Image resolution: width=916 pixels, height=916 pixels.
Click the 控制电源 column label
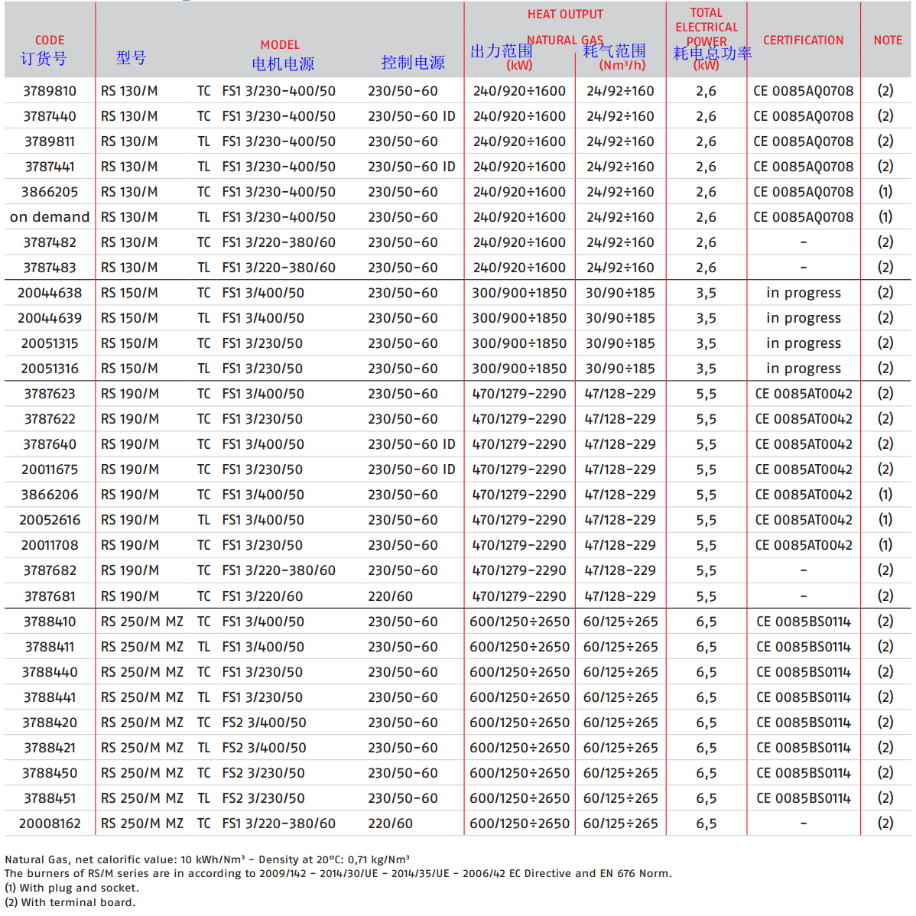point(413,63)
